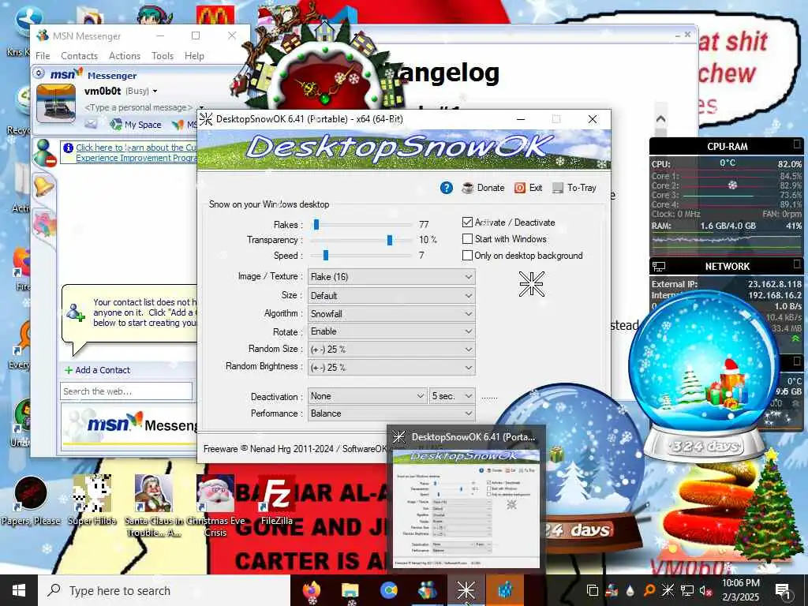Screen dimensions: 808x606
Task: Click the snowflake texture preview image
Action: point(532,284)
